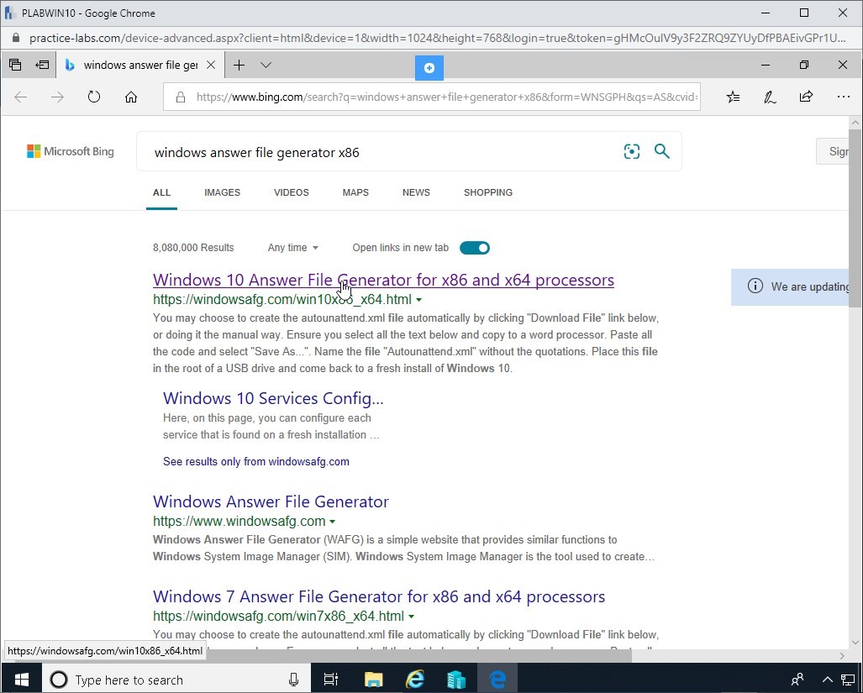Viewport: 863px width, 693px height.
Task: Open the Edge tabs you've set aside icon
Action: pyautogui.click(x=15, y=65)
